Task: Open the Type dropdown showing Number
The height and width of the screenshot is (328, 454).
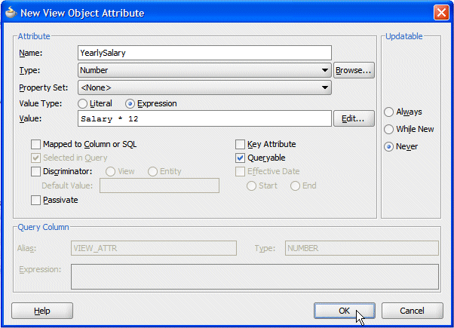Action: pos(204,70)
